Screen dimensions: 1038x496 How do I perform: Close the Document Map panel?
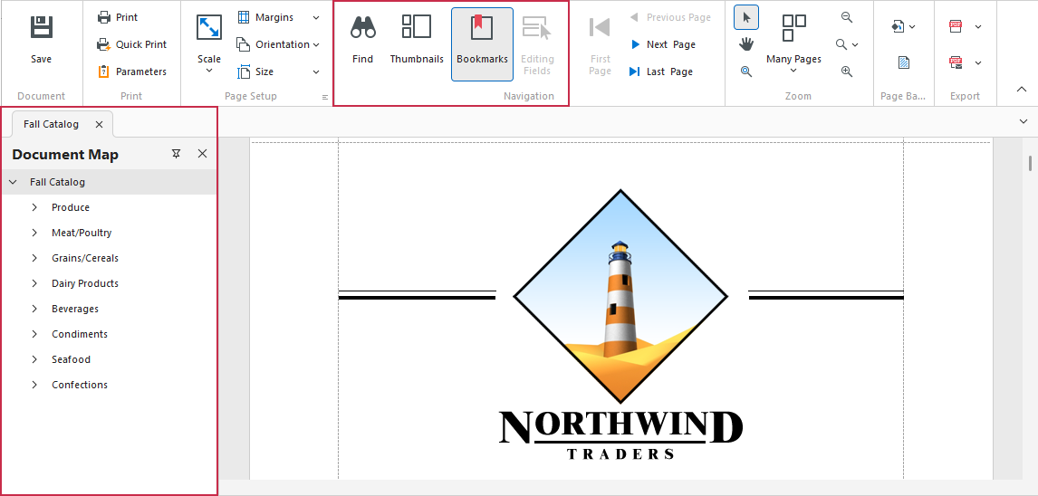pyautogui.click(x=203, y=154)
